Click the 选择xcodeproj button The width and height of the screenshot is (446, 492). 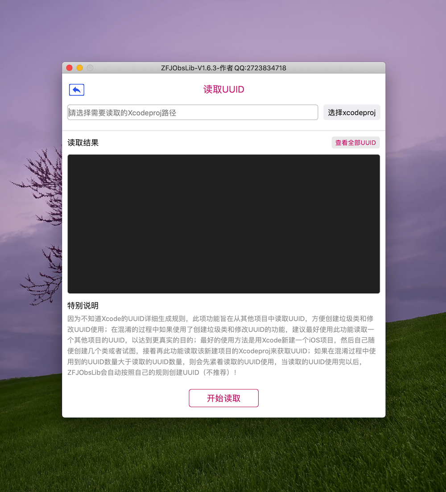(x=351, y=112)
